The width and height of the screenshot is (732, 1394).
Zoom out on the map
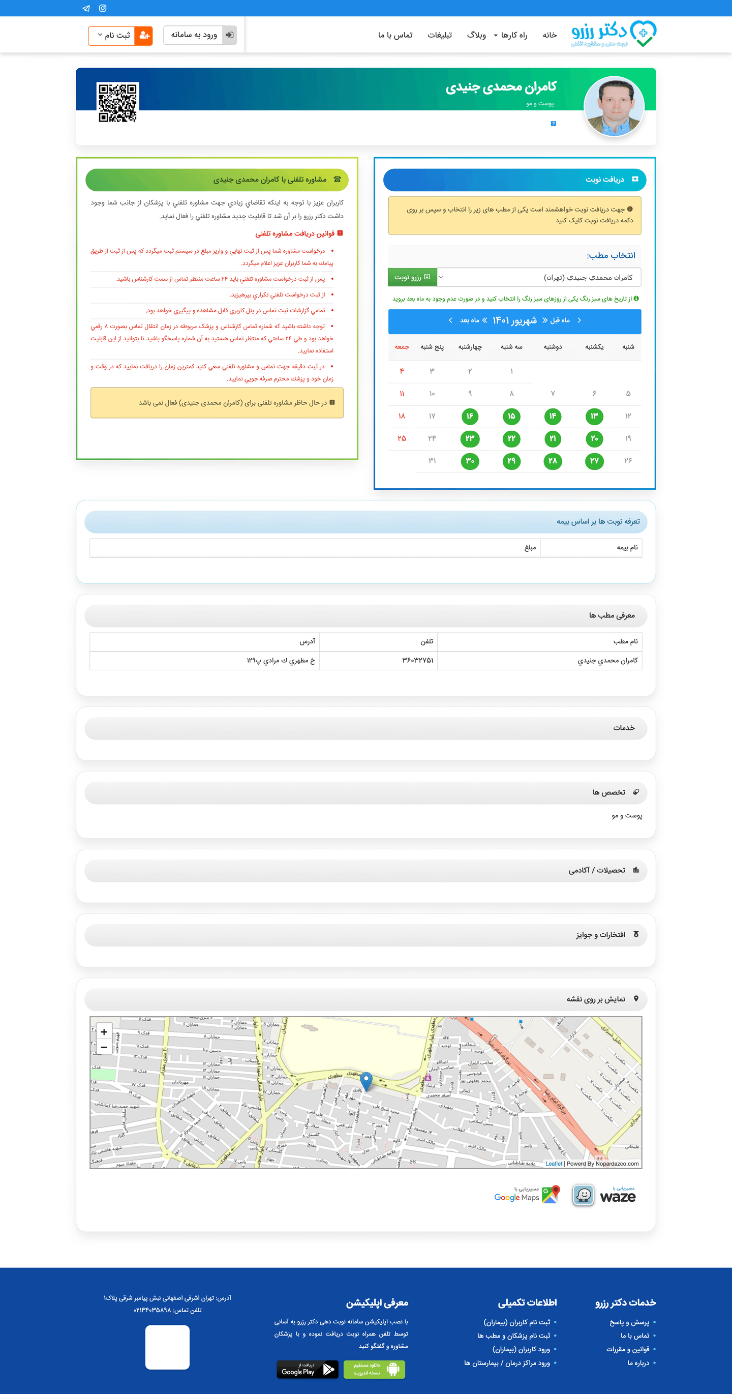pyautogui.click(x=104, y=1047)
